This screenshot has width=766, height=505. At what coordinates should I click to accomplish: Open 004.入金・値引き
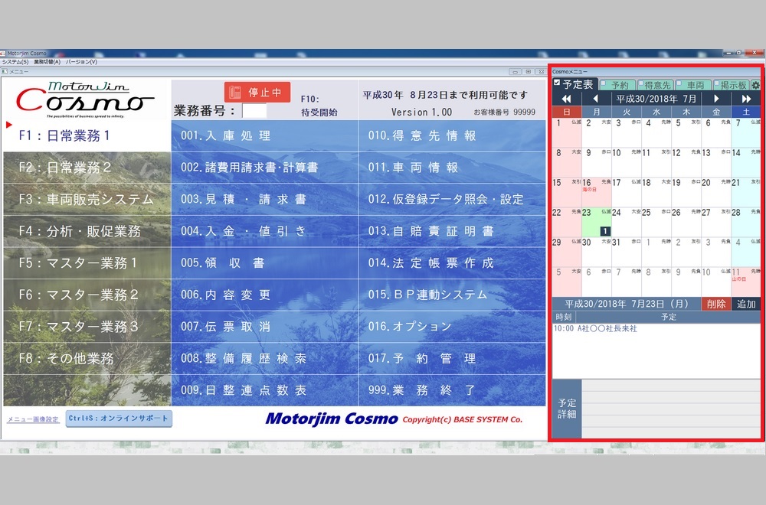coord(265,231)
